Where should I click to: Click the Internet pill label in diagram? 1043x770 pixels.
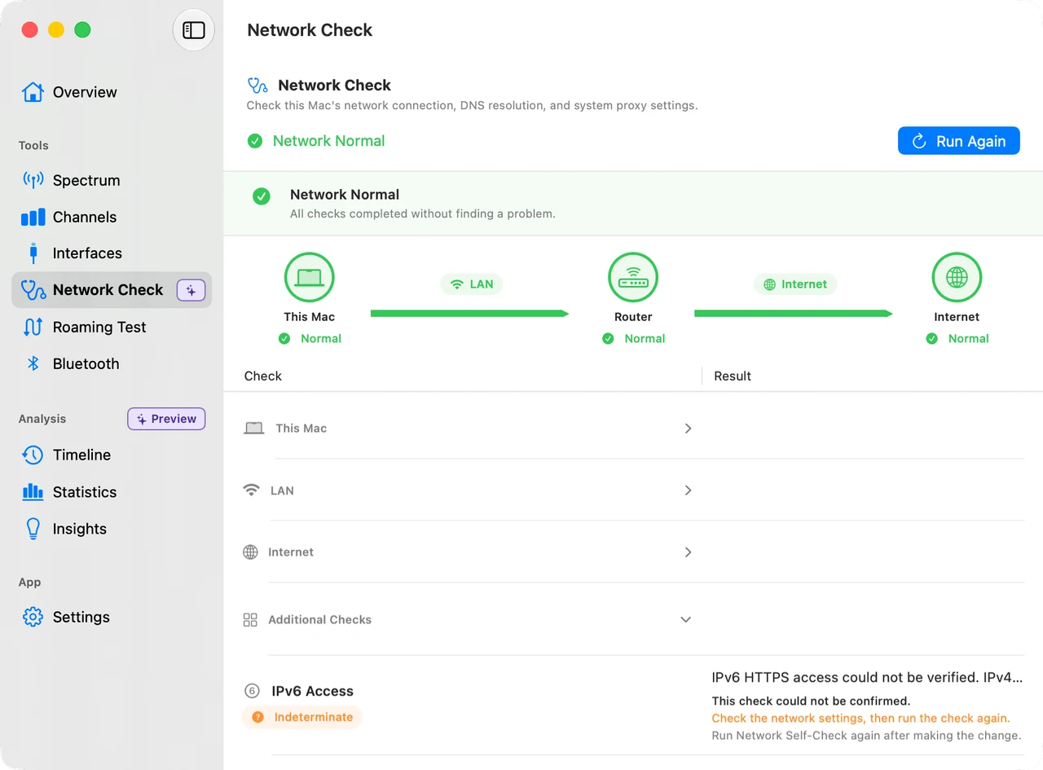pos(795,284)
